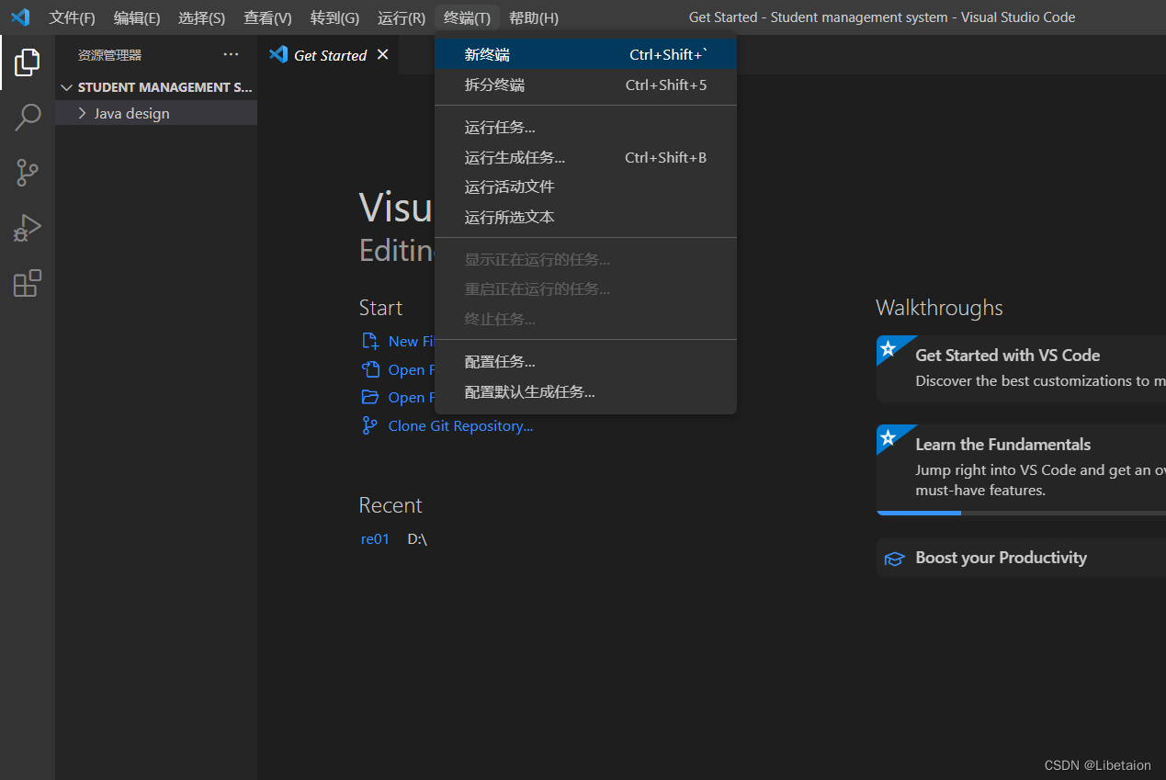1166x780 pixels.
Task: Click the Open Folder icon under Start
Action: [370, 397]
